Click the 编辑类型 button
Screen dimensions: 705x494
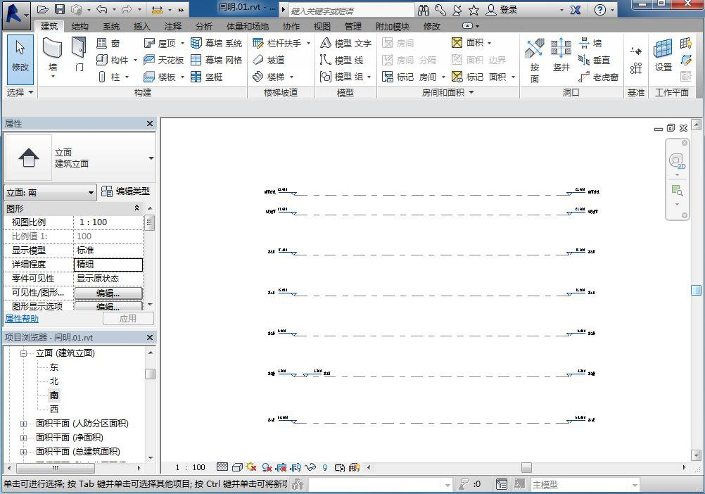(126, 191)
